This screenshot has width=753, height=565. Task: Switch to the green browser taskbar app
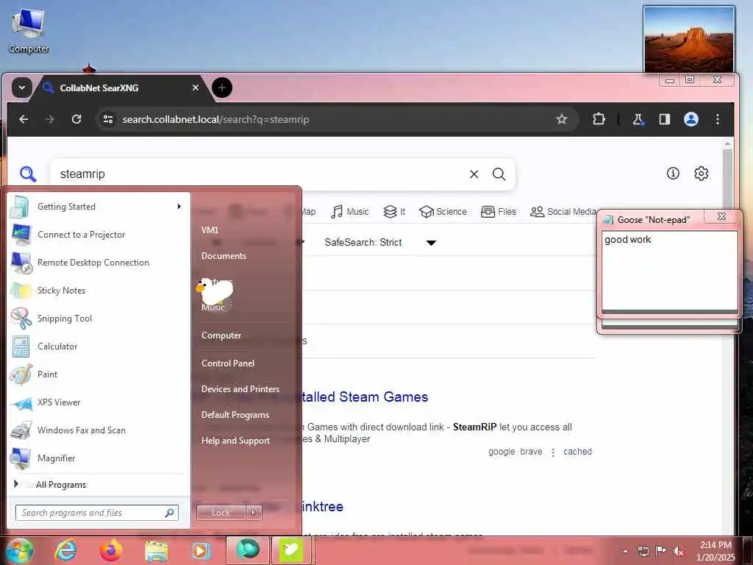click(x=247, y=550)
